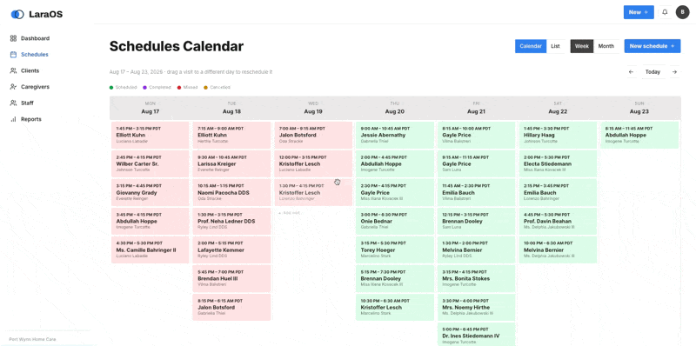Open the user avatar menu
This screenshot has height=346, width=696.
682,12
